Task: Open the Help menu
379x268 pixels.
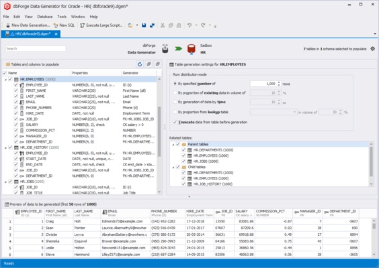Action: pos(94,17)
